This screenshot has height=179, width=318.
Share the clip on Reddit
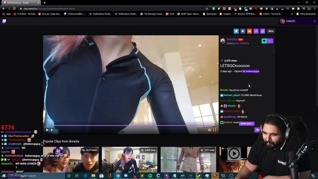(249, 31)
